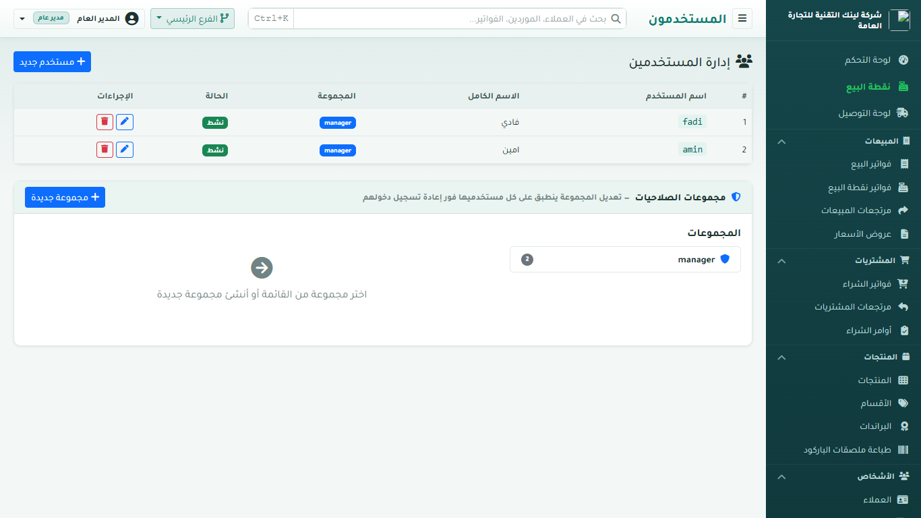The height and width of the screenshot is (518, 921).
Task: Delete user fadi with the trash icon
Action: point(105,122)
